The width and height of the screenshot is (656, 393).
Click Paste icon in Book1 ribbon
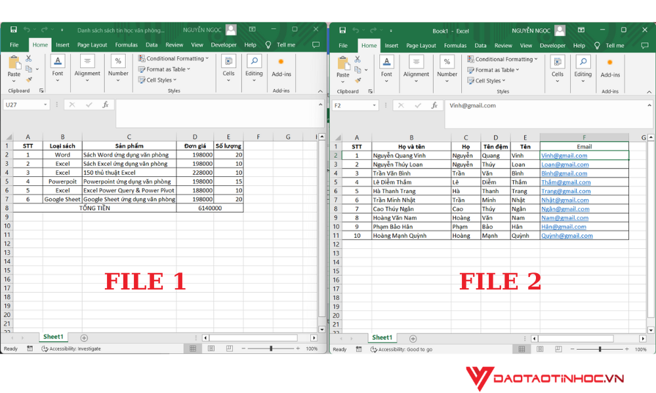[x=342, y=64]
